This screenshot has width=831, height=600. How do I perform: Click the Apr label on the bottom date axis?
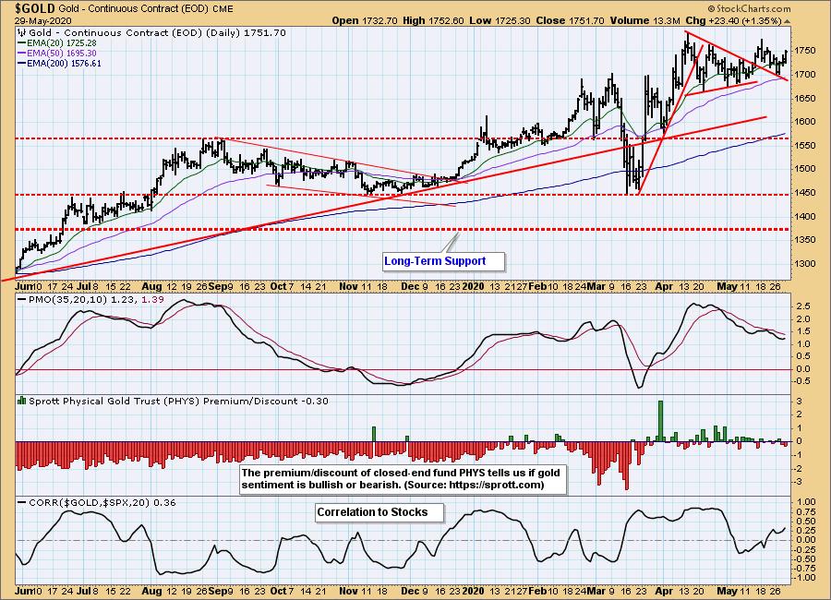664,591
